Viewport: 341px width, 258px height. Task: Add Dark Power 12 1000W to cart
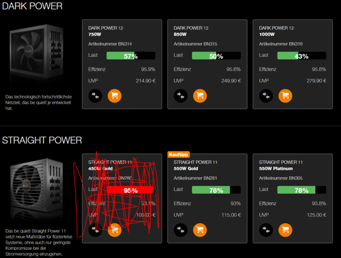coord(286,96)
